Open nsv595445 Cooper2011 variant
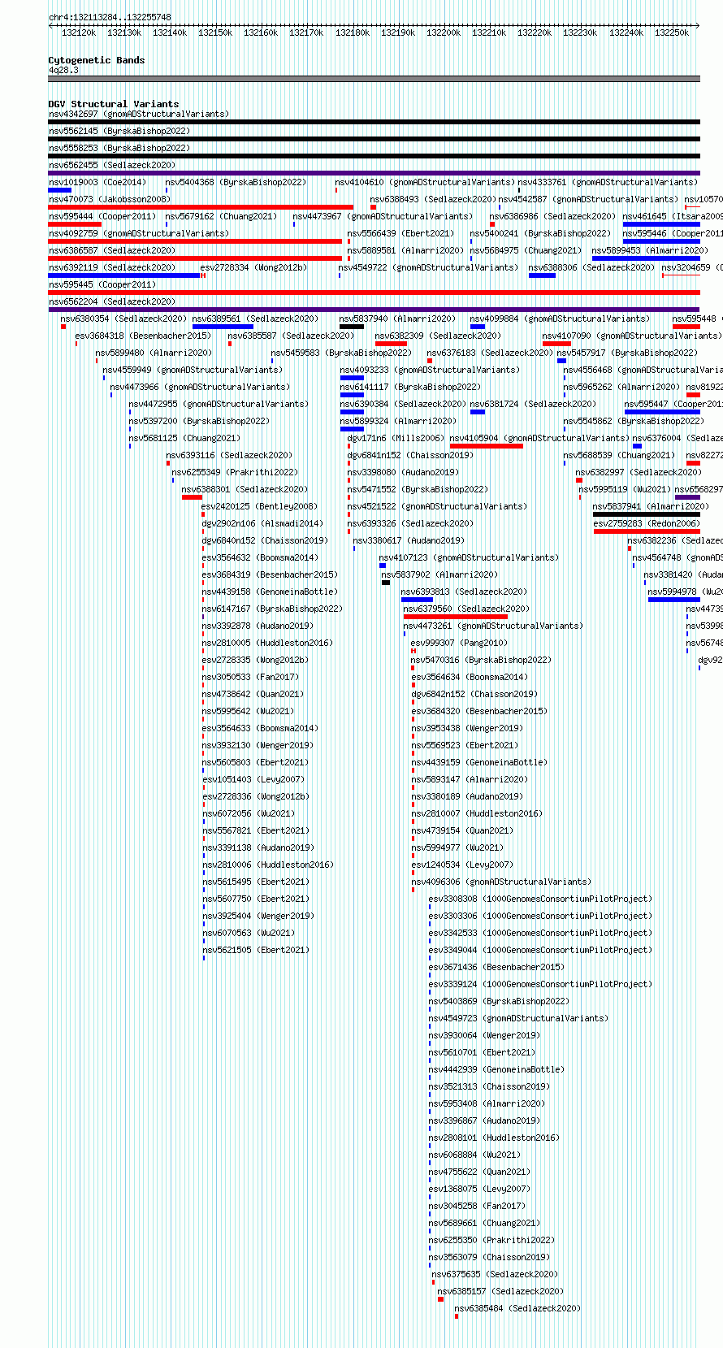Screen dimensions: 723x1348 [x=102, y=284]
